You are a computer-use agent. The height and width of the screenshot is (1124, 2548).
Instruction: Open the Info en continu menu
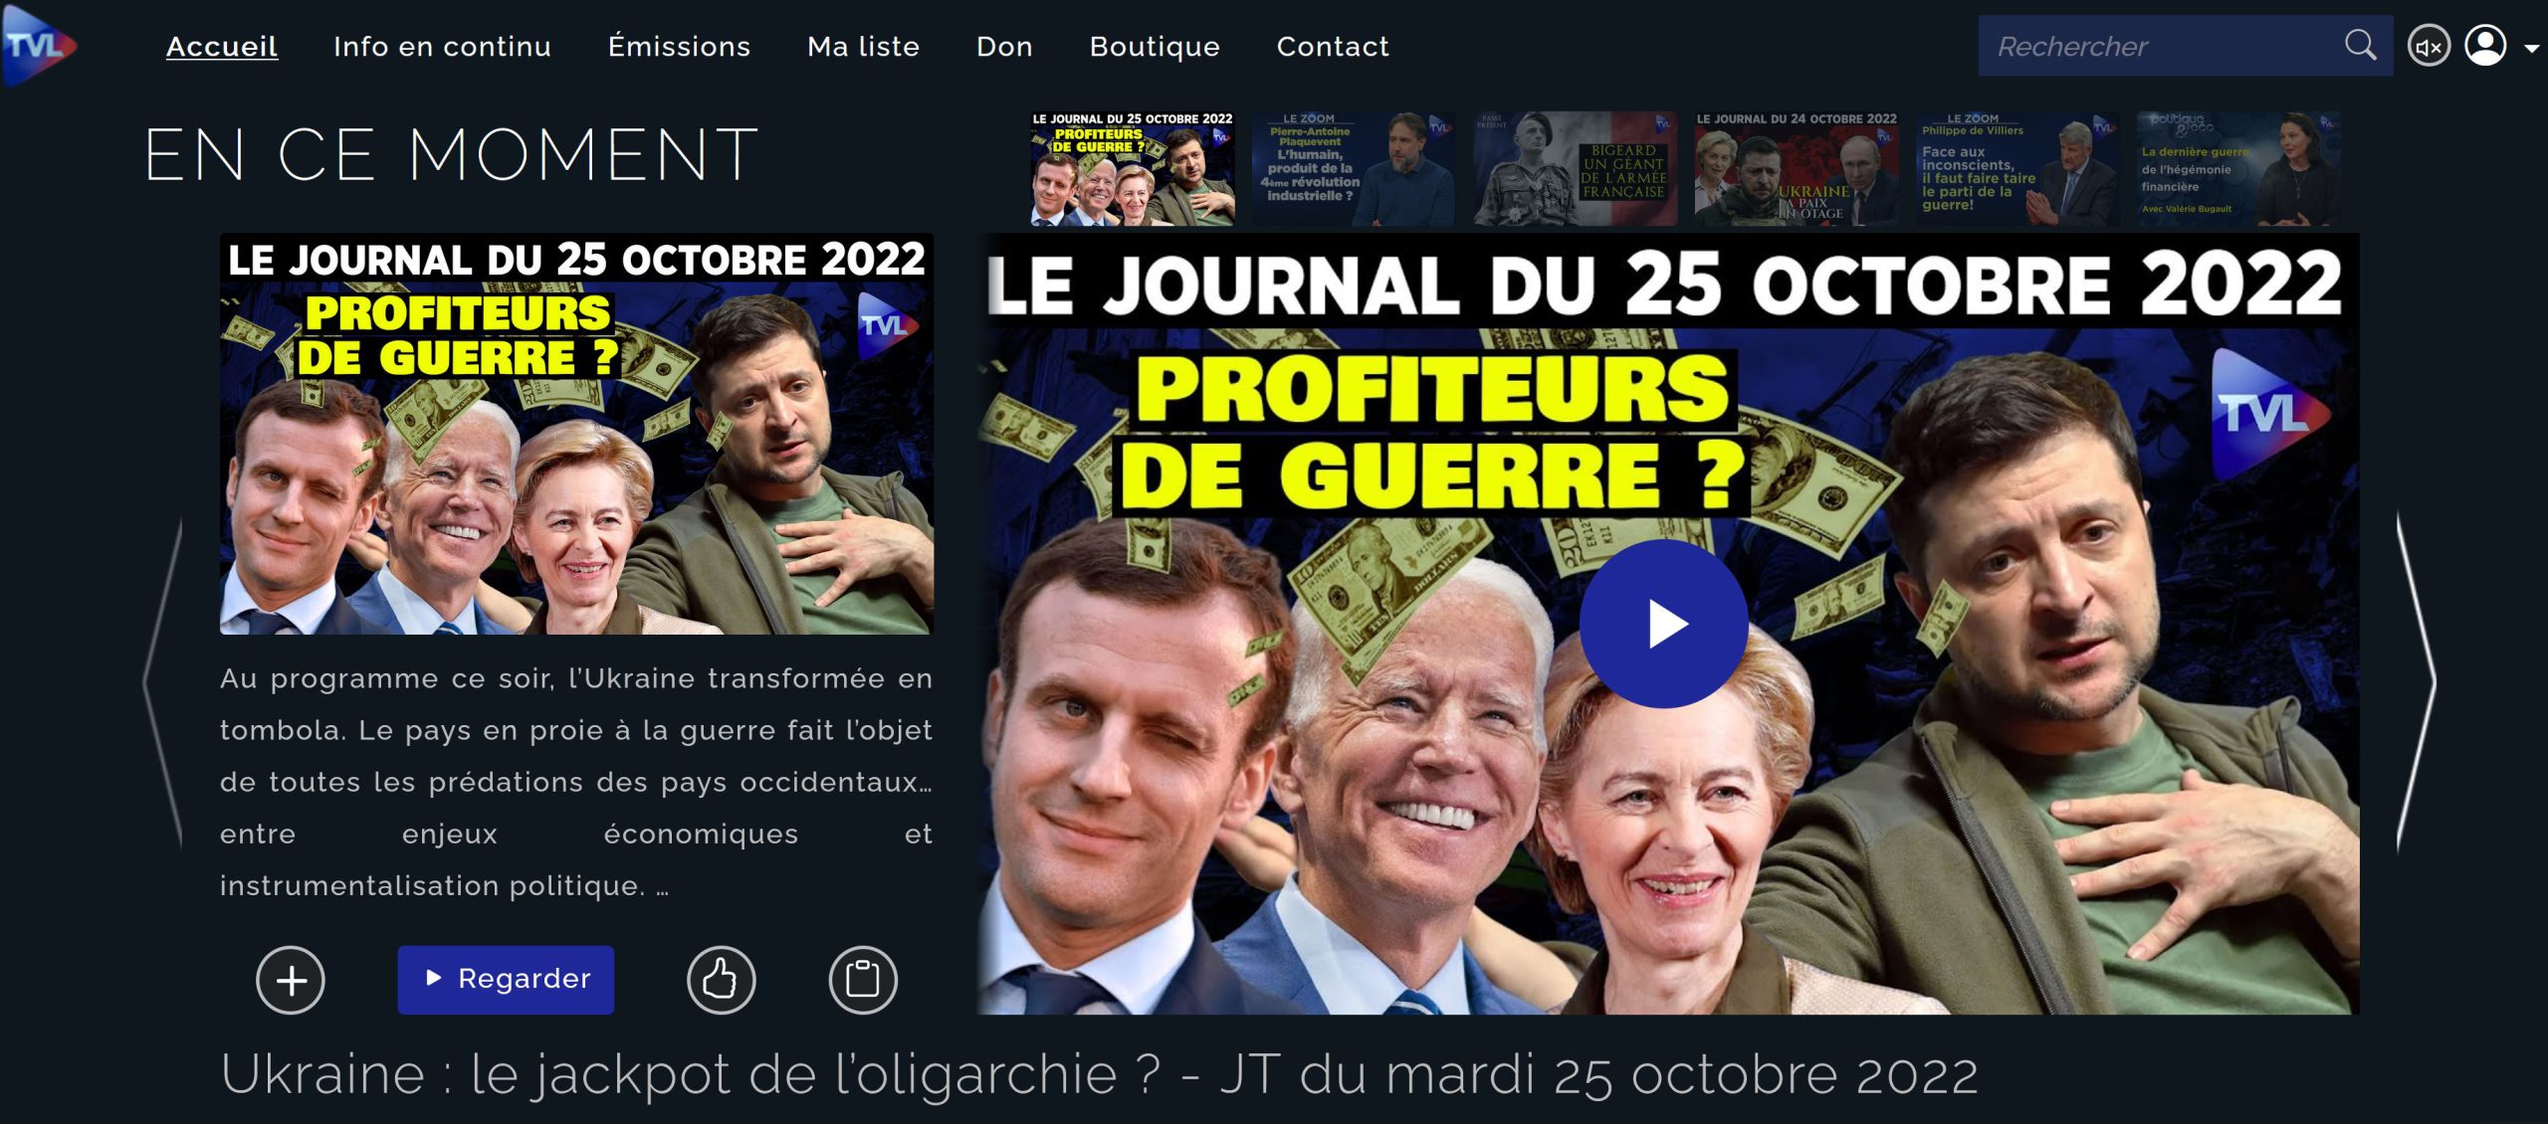[x=442, y=47]
